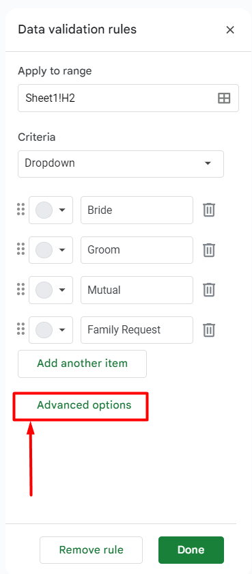Click the Mutual item text field

137,290
